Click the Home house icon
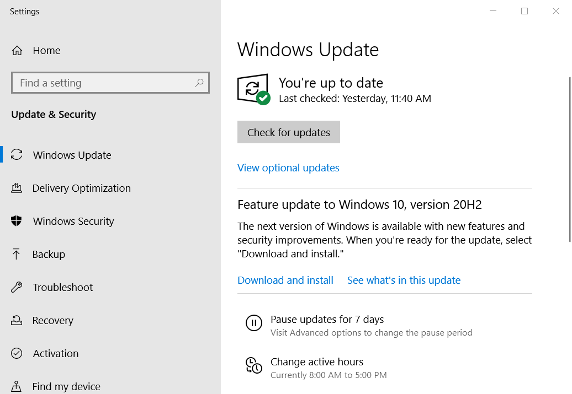This screenshot has width=572, height=394. tap(17, 50)
